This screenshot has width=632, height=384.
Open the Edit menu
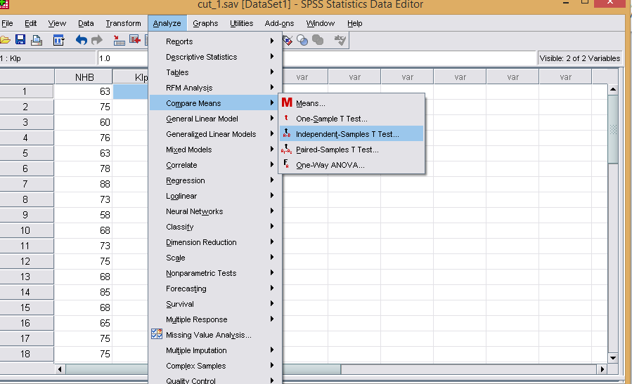pyautogui.click(x=31, y=23)
